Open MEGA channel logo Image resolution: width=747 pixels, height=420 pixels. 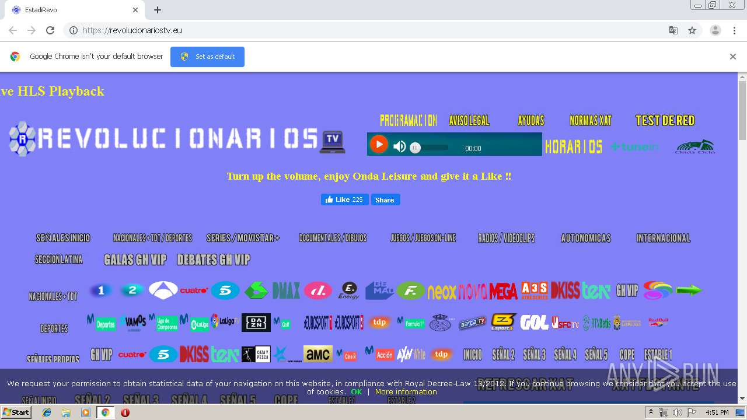click(x=503, y=291)
